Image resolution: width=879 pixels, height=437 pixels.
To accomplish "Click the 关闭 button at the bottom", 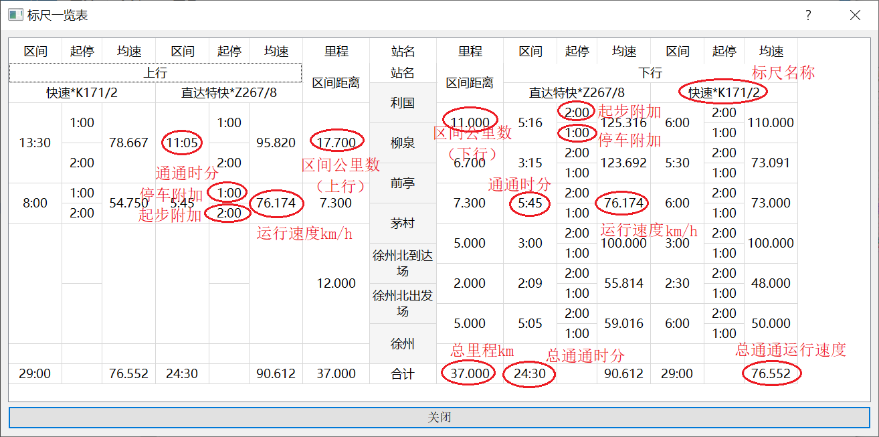I will tap(440, 418).
